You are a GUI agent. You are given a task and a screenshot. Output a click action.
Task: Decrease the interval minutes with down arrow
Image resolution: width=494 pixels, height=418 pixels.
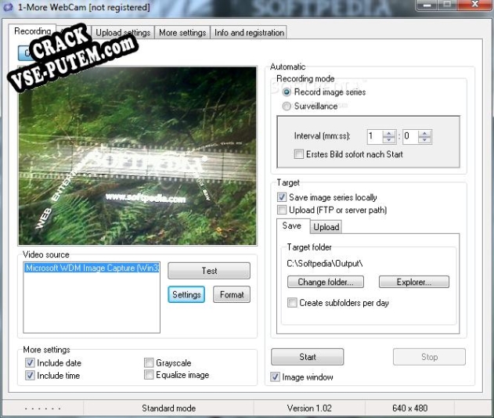tap(388, 139)
